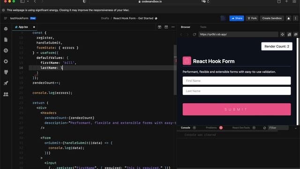This screenshot has height=169, width=300.
Task: Open the Live collaboration people icon
Action: (6, 94)
